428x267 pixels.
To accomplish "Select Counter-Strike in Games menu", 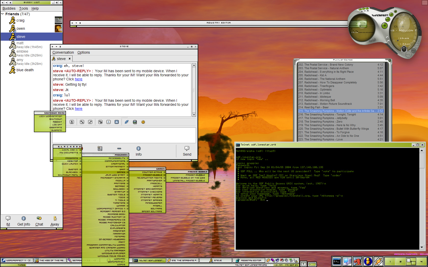I will 148,172.
